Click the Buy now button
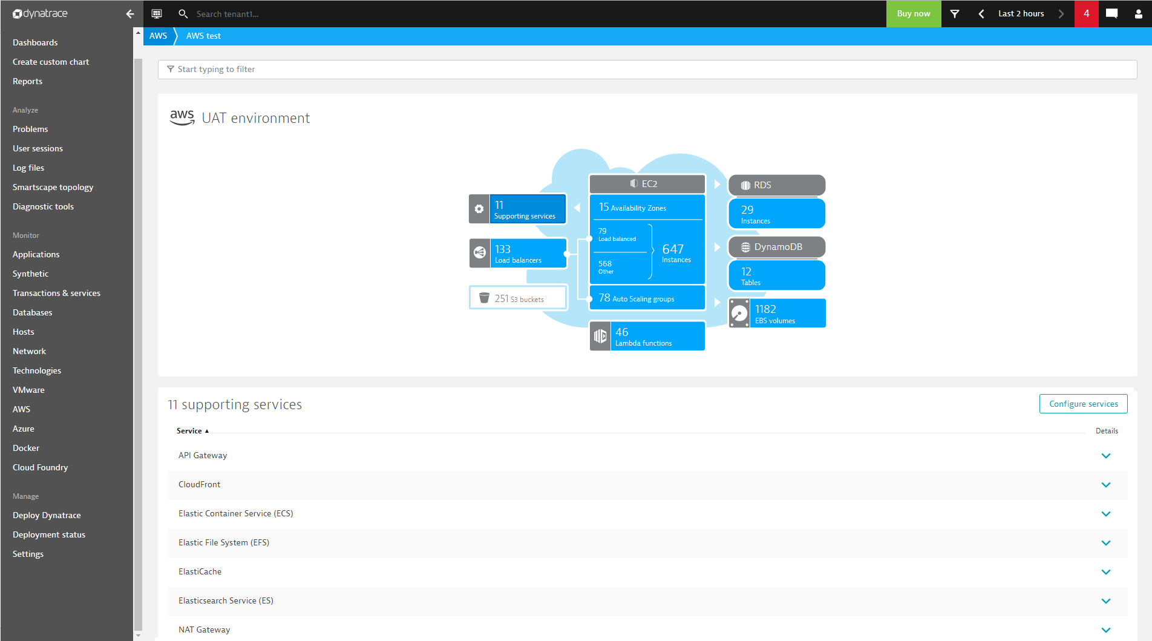1152x641 pixels. (914, 13)
